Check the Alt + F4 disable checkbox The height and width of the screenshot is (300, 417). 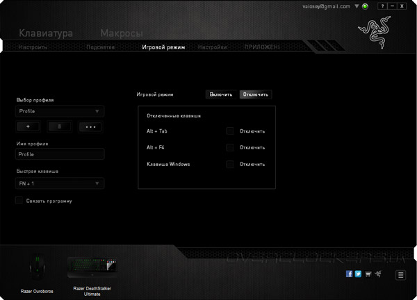point(230,147)
